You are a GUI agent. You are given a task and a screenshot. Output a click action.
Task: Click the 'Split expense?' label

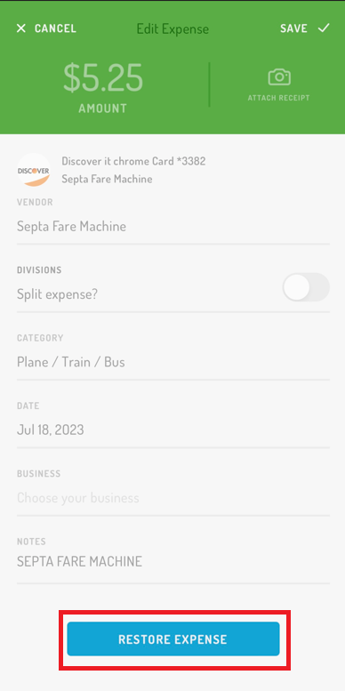click(x=57, y=294)
